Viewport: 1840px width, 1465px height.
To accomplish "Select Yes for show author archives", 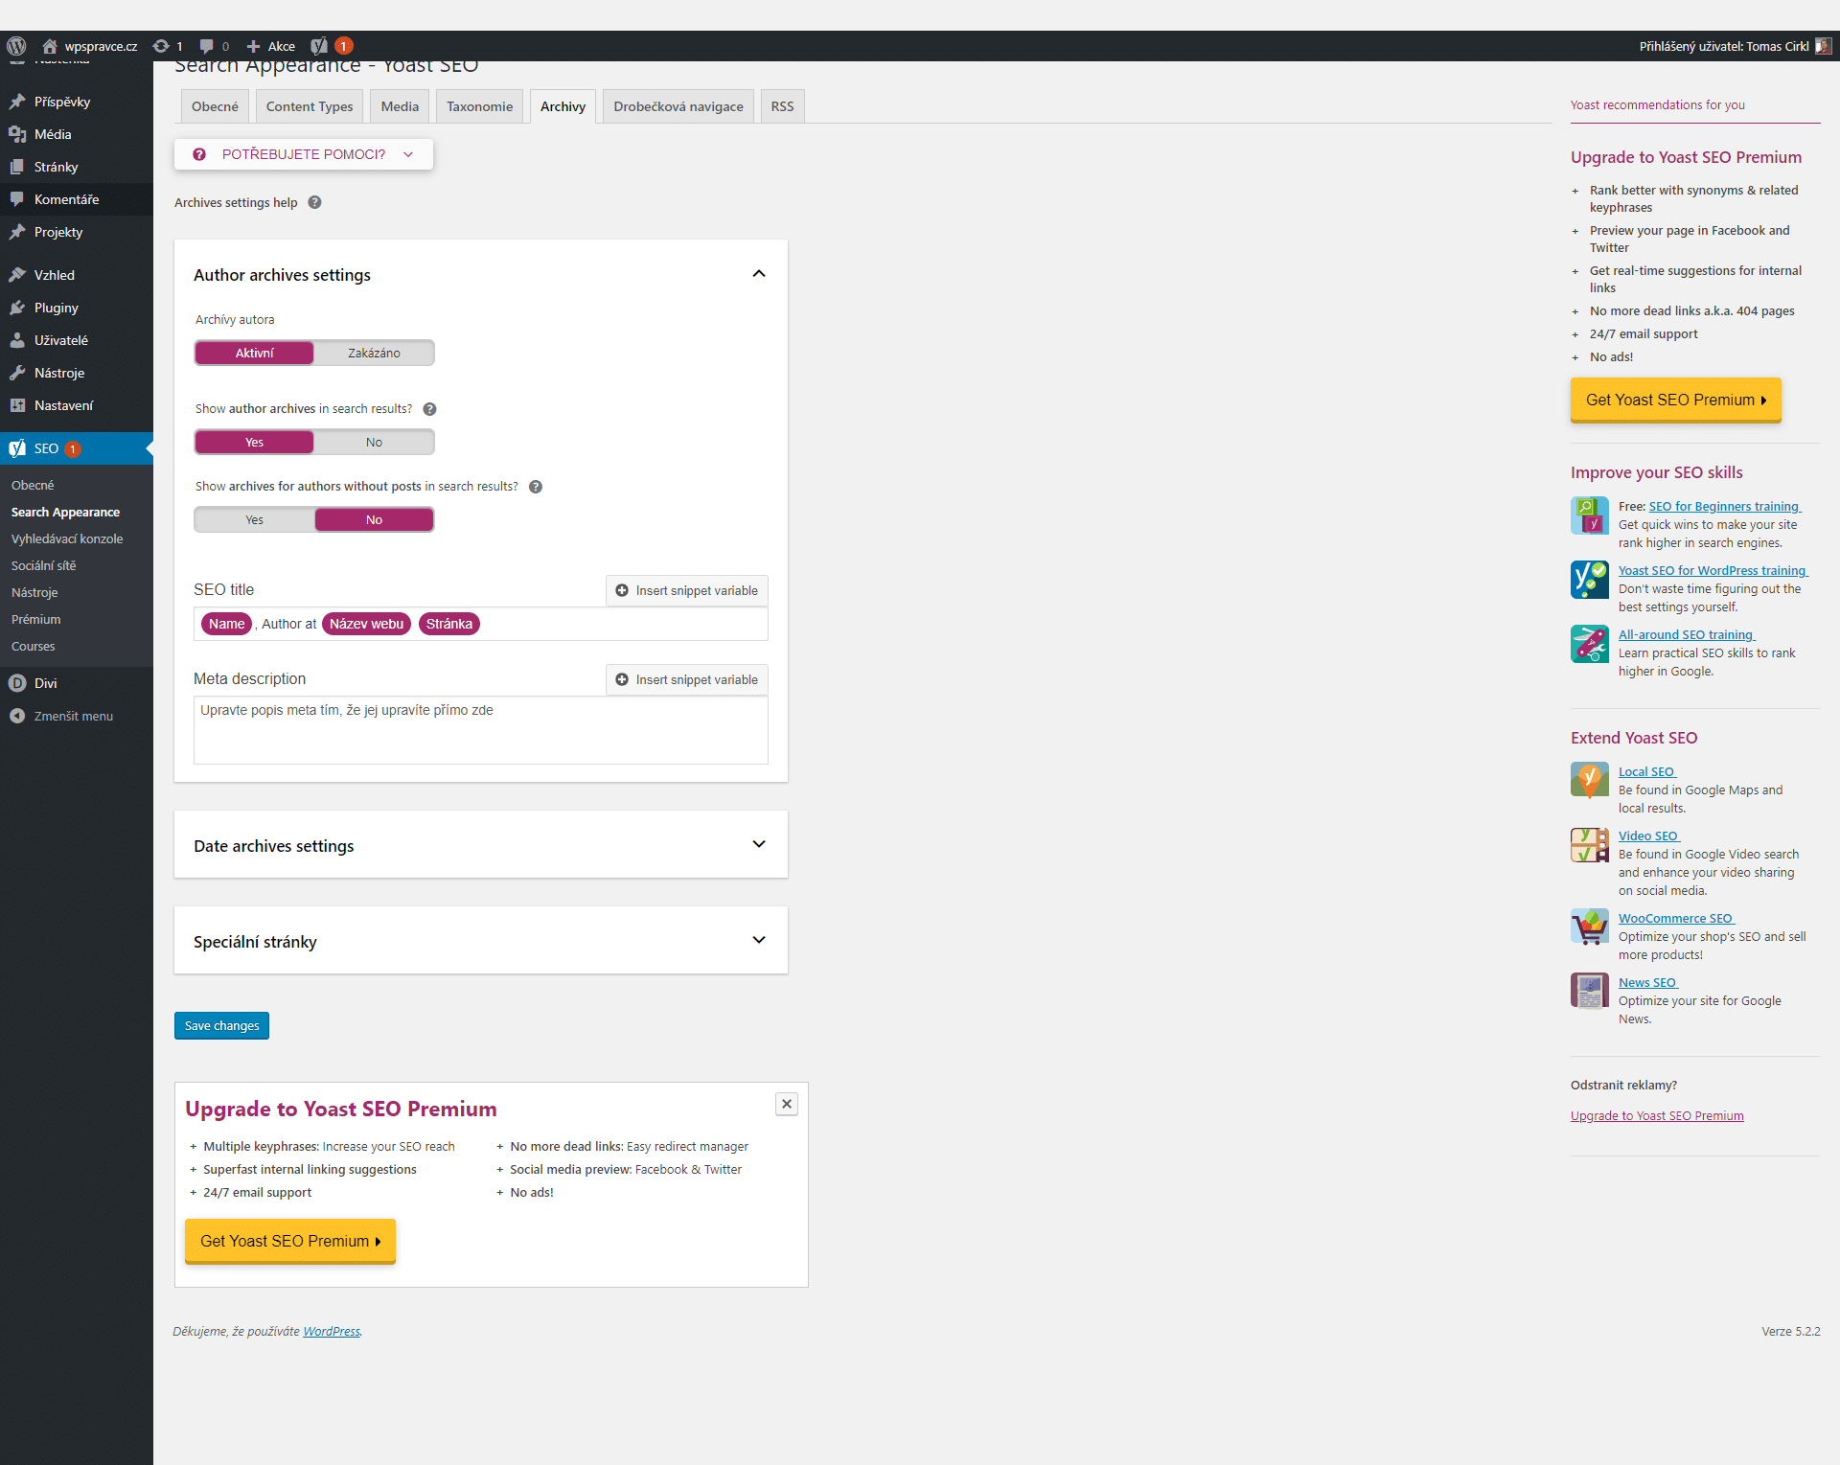I will [x=254, y=442].
